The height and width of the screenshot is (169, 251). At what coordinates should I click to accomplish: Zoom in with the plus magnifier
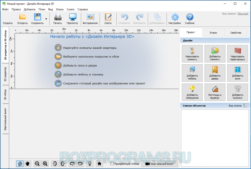click(x=45, y=164)
